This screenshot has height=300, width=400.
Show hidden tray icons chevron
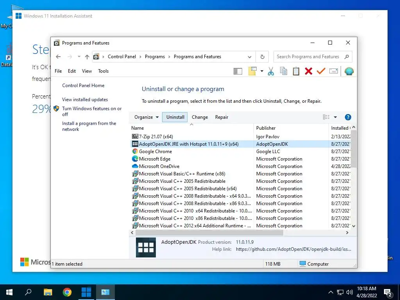330,292
